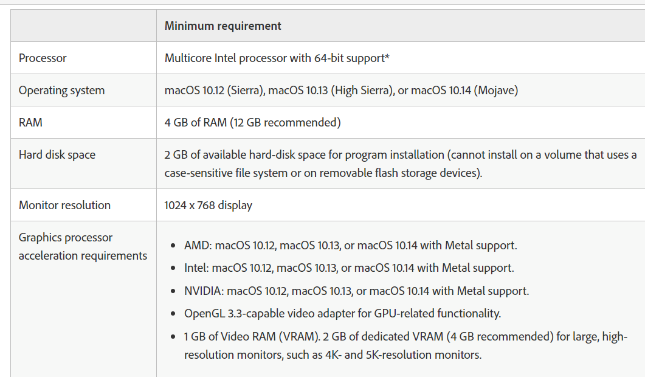
Task: Click the 4K- and 5K-resolution monitors line
Action: (x=333, y=355)
